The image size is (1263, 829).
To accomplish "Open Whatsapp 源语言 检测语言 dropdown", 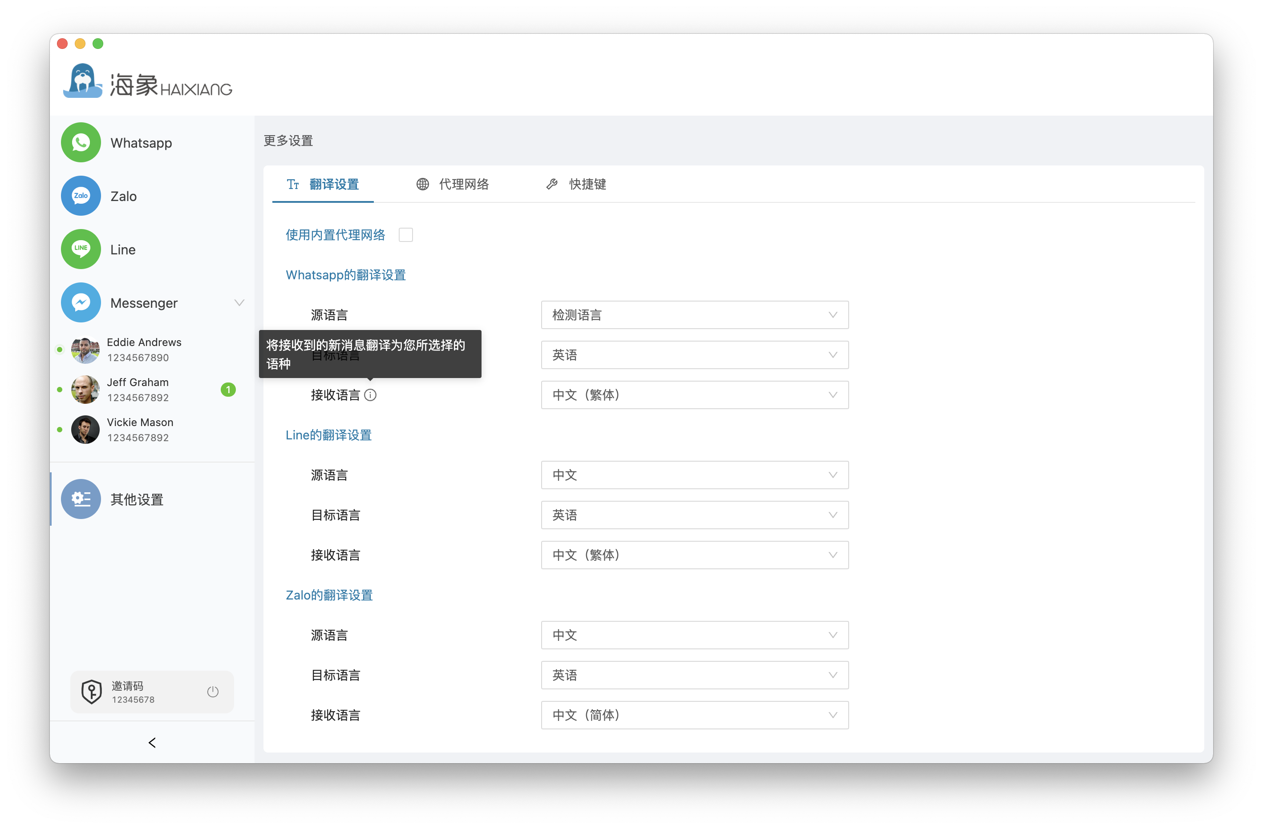I will point(694,315).
